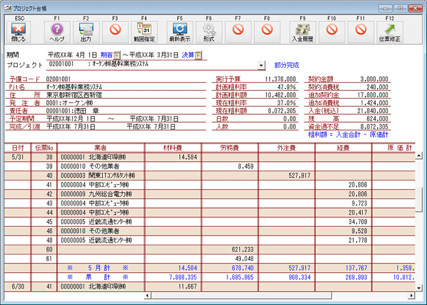Click the 労務費 column header
427x305 pixels.
point(230,148)
